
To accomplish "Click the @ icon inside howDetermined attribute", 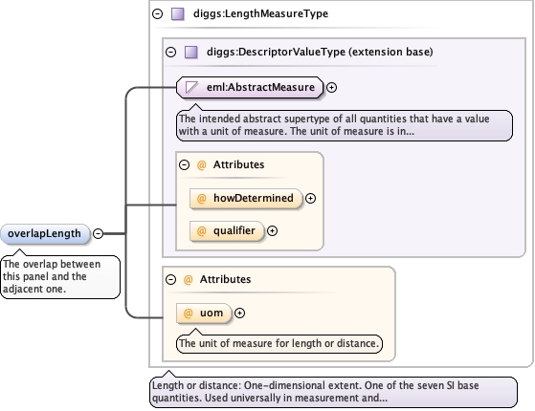I will (x=201, y=199).
